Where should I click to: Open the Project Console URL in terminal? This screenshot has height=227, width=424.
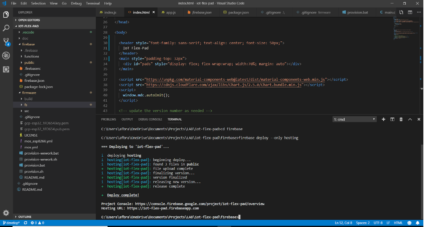(x=200, y=204)
